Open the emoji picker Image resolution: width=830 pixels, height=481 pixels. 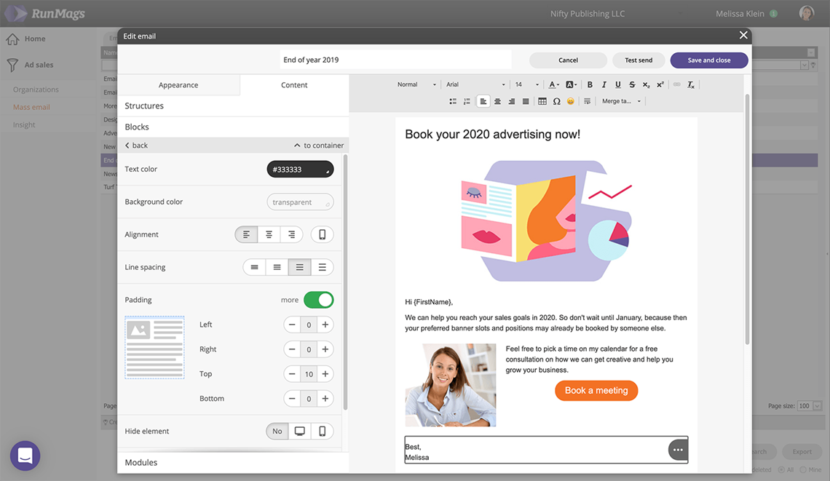click(571, 101)
